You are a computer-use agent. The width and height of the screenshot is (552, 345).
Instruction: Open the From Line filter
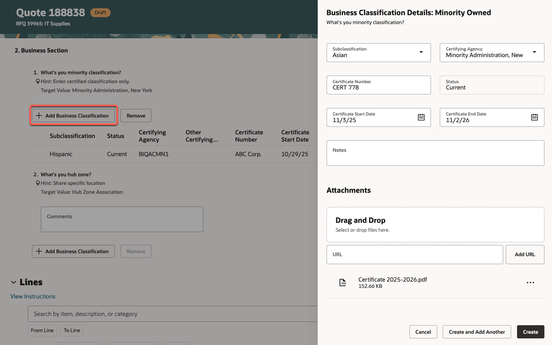click(42, 330)
